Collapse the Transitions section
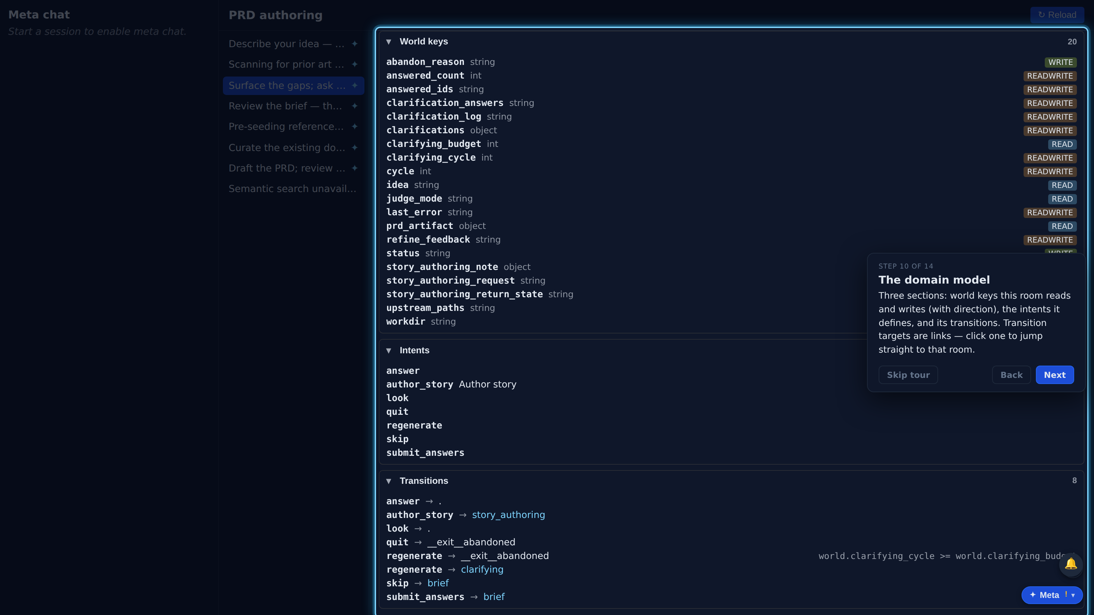The height and width of the screenshot is (615, 1094). (x=389, y=481)
